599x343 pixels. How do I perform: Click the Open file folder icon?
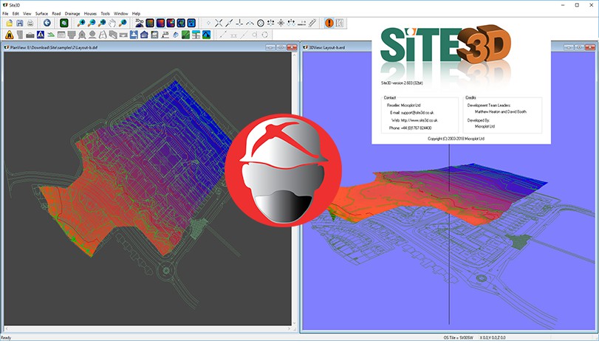(9, 24)
